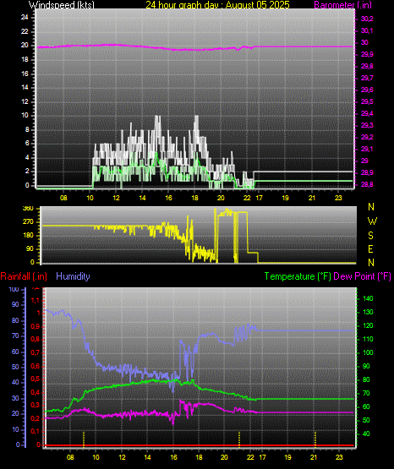Click temperature scale value "120"
Viewport: 394px width, 469px height.
pyautogui.click(x=368, y=325)
